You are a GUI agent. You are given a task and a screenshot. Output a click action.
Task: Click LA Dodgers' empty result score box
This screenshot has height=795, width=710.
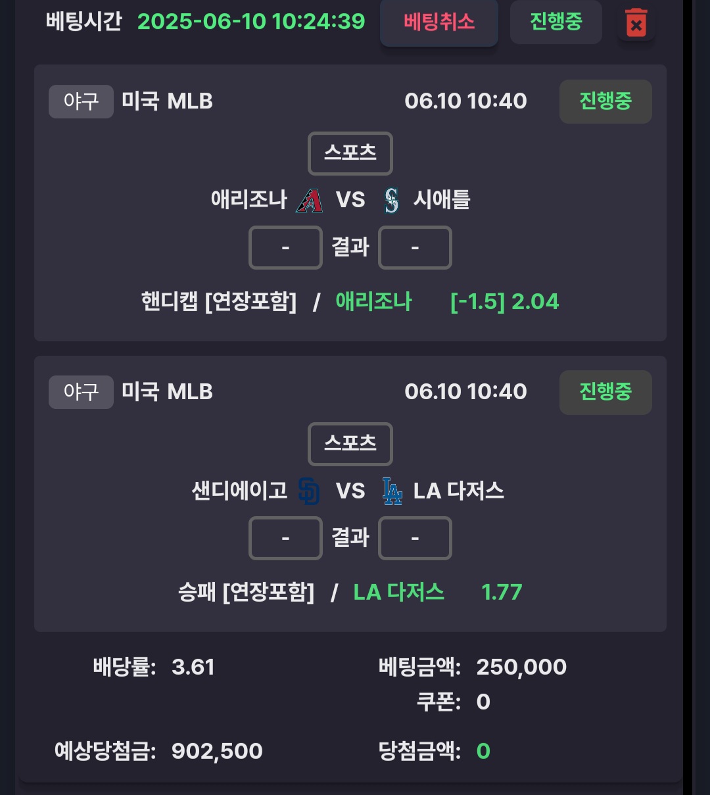415,538
